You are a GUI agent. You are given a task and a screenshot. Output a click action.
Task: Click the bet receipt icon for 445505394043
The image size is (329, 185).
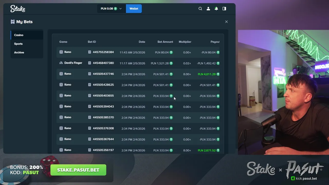tap(89, 106)
